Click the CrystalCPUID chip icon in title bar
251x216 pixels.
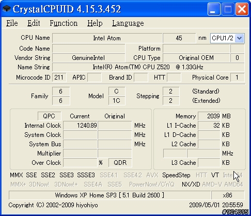(x=7, y=9)
